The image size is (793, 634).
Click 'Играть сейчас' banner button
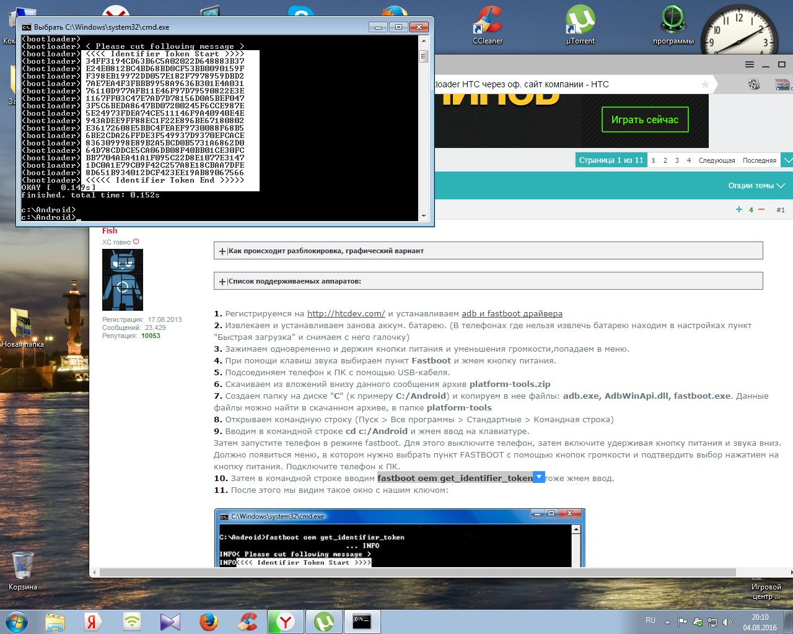645,119
